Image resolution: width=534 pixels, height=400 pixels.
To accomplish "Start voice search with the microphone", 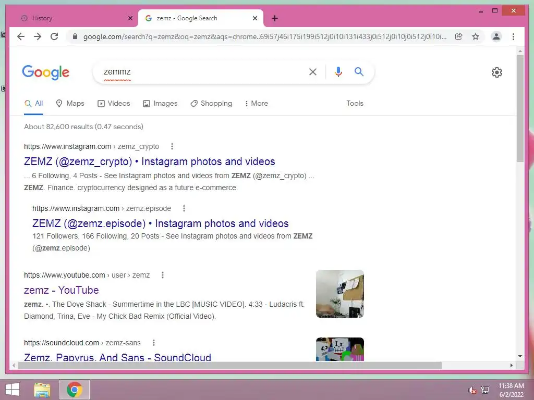I will pos(338,72).
